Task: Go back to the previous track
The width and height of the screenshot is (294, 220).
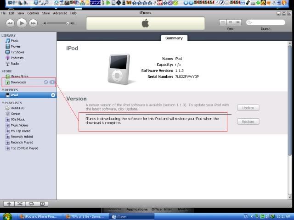Action: coord(10,23)
